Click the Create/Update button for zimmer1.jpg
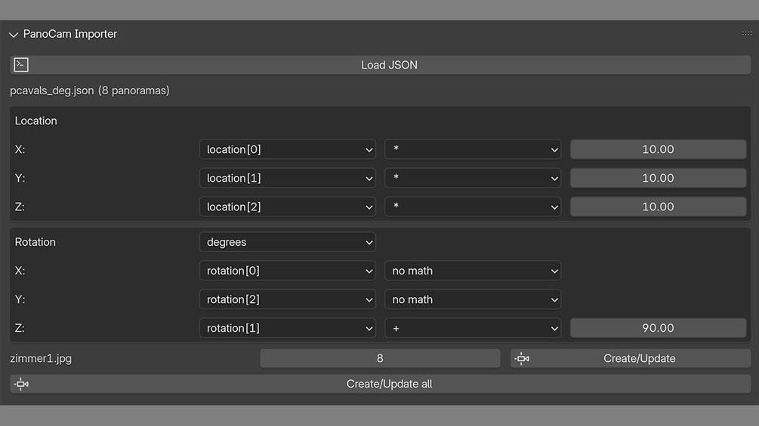 [631, 358]
